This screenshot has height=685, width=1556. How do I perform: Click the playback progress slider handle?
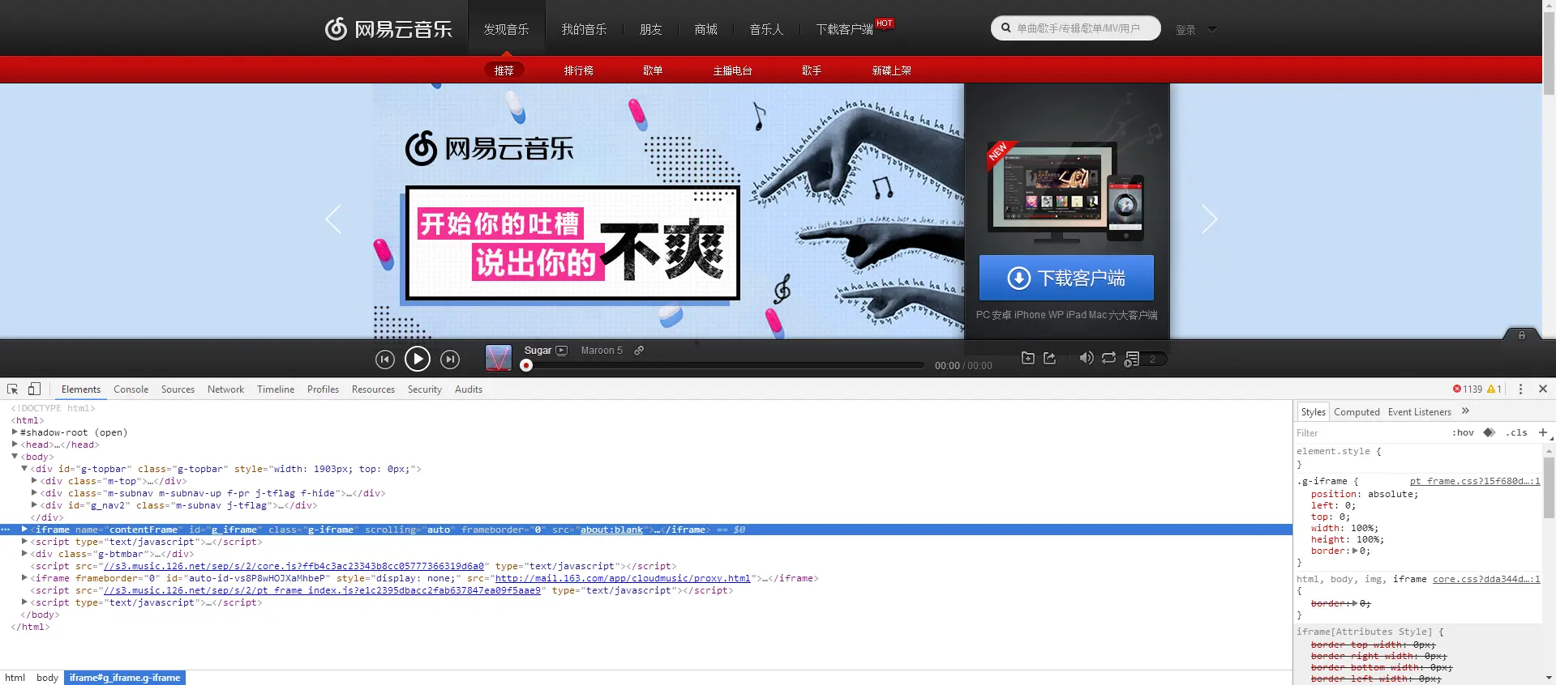(x=526, y=365)
